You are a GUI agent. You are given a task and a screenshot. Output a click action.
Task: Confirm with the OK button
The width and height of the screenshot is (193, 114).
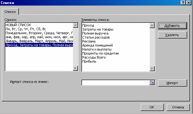click(x=152, y=107)
